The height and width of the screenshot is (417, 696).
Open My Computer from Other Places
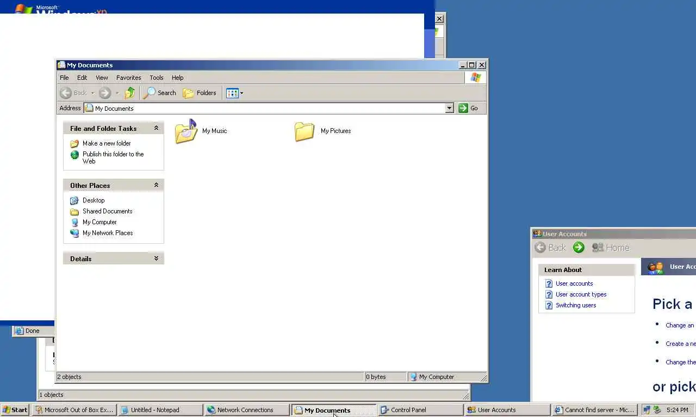point(100,222)
